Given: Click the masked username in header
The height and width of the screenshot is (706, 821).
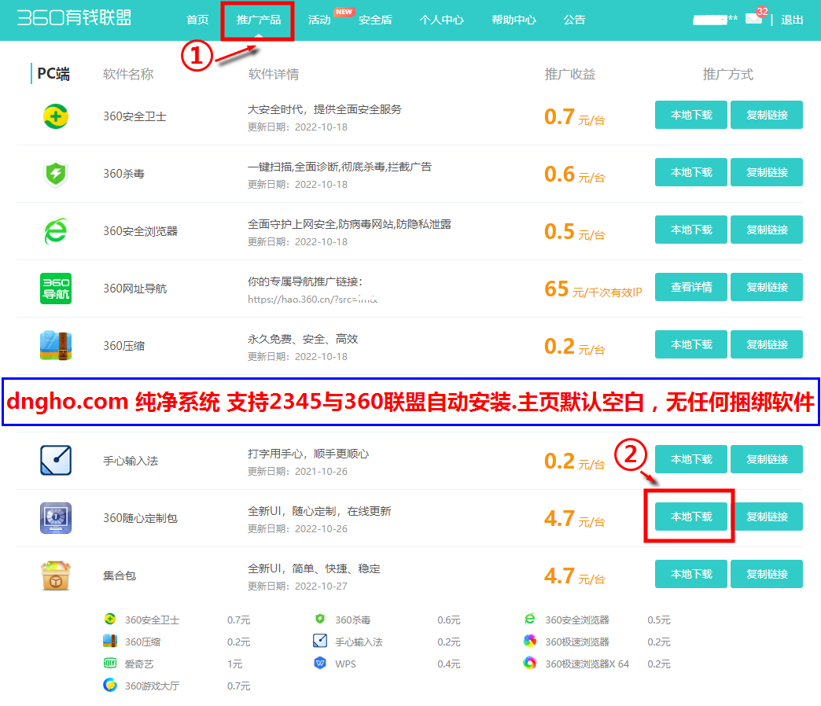Looking at the screenshot, I should 716,20.
